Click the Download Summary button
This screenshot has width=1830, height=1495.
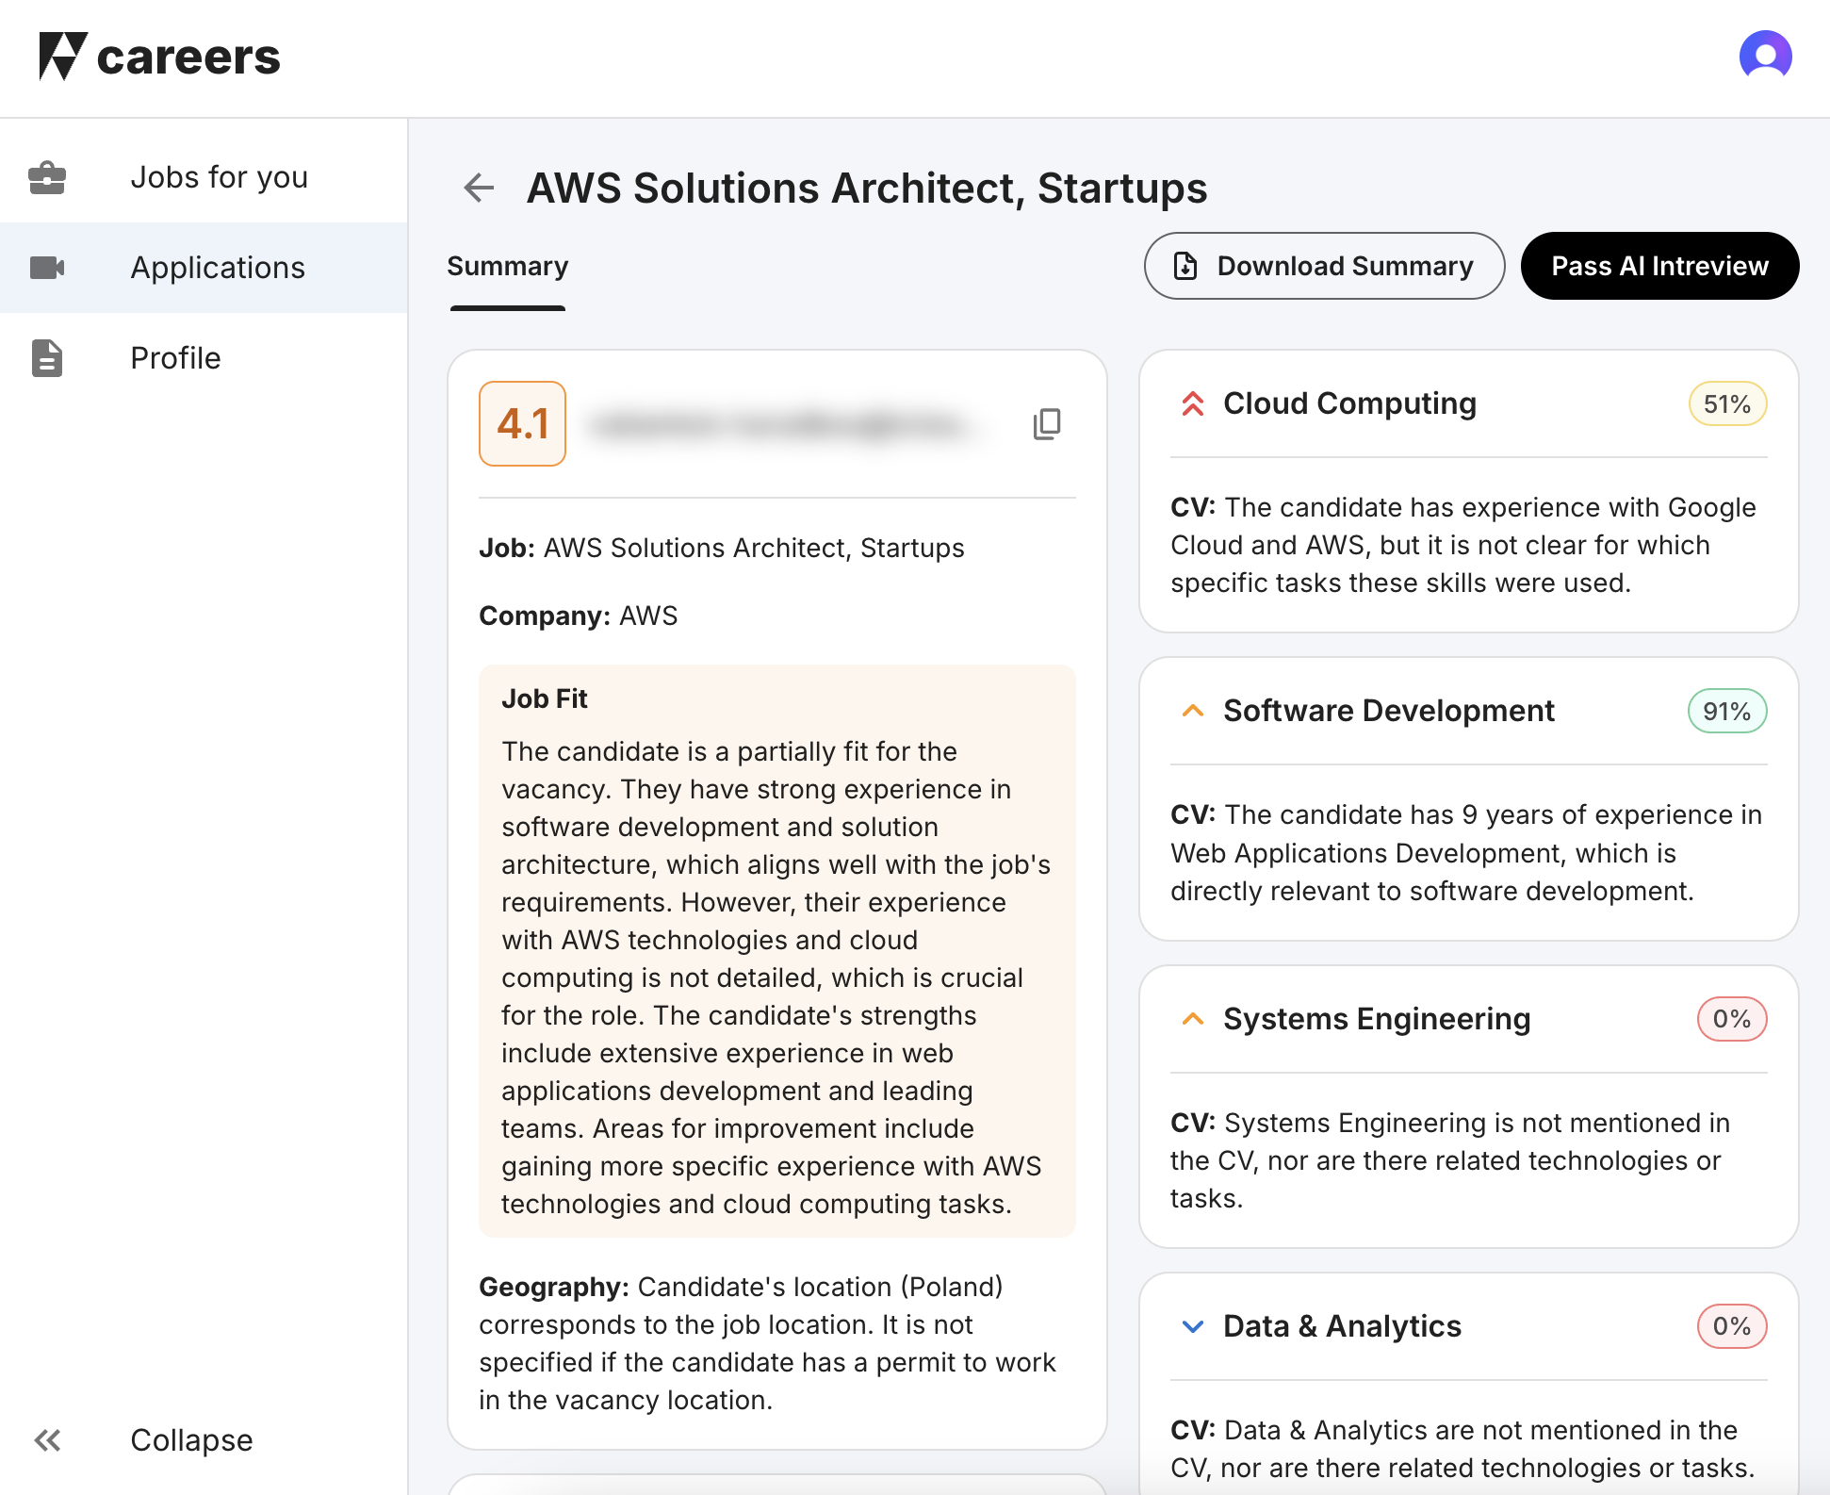pos(1324,267)
